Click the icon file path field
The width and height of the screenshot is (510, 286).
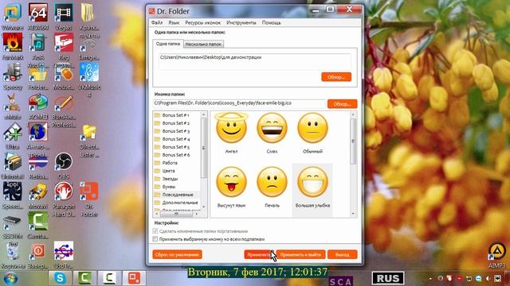pos(239,103)
